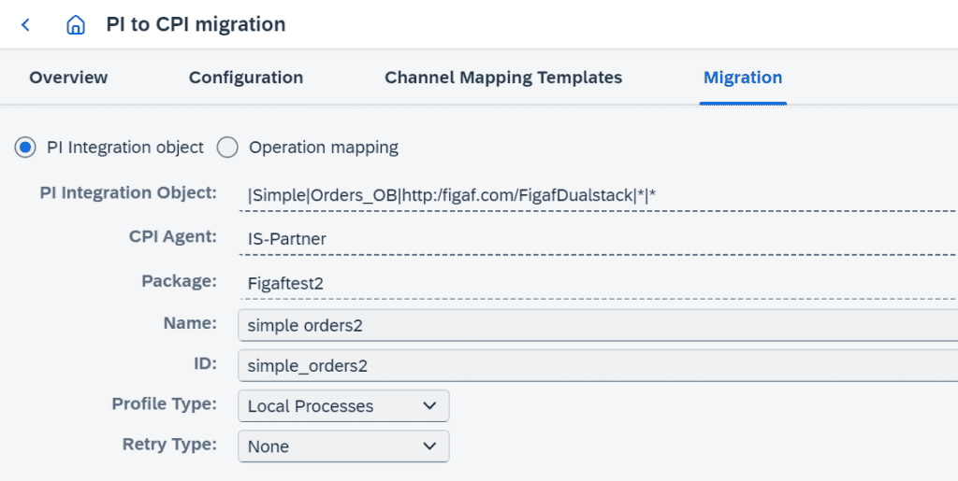Image resolution: width=958 pixels, height=481 pixels.
Task: Open the Configuration tab
Action: pyautogui.click(x=246, y=78)
